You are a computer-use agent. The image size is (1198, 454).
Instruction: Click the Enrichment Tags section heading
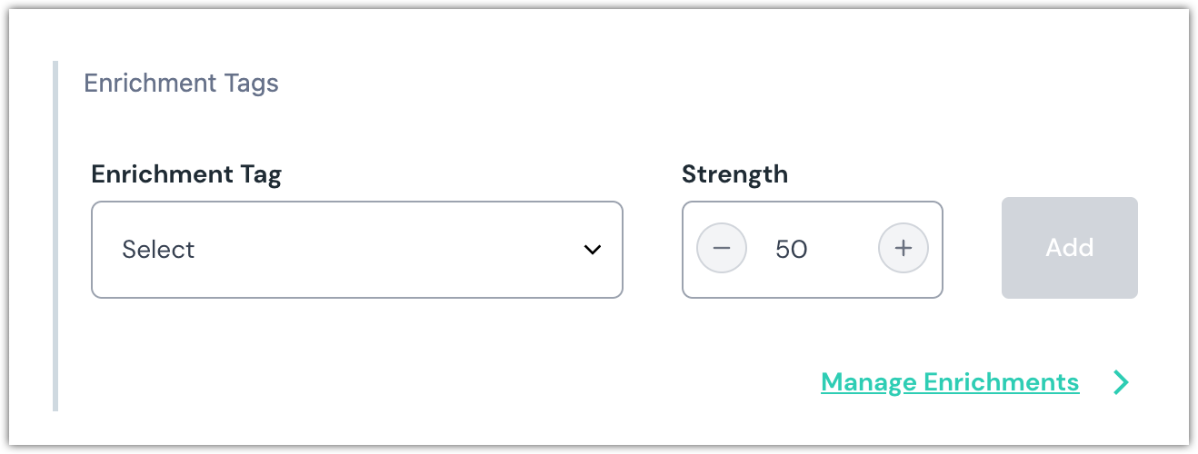[x=182, y=84]
